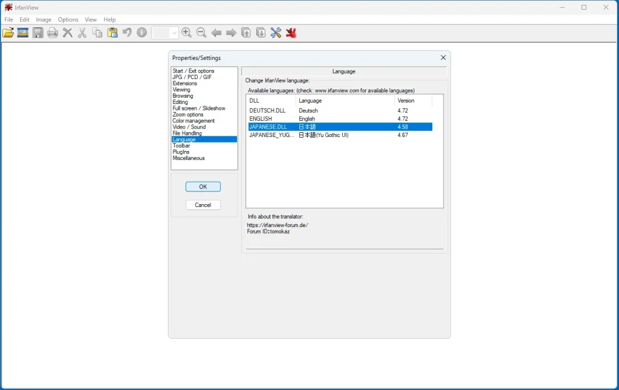Click the Forum ID:tomokaz text
The image size is (619, 390).
pyautogui.click(x=268, y=231)
